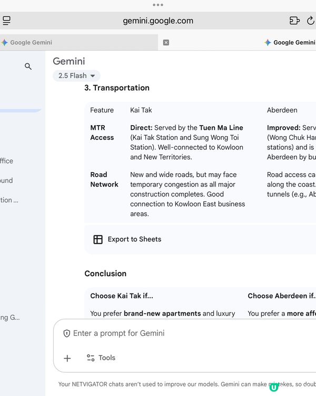Close the active tab with the X
Viewport: 316px width, 396px height.
pyautogui.click(x=166, y=42)
